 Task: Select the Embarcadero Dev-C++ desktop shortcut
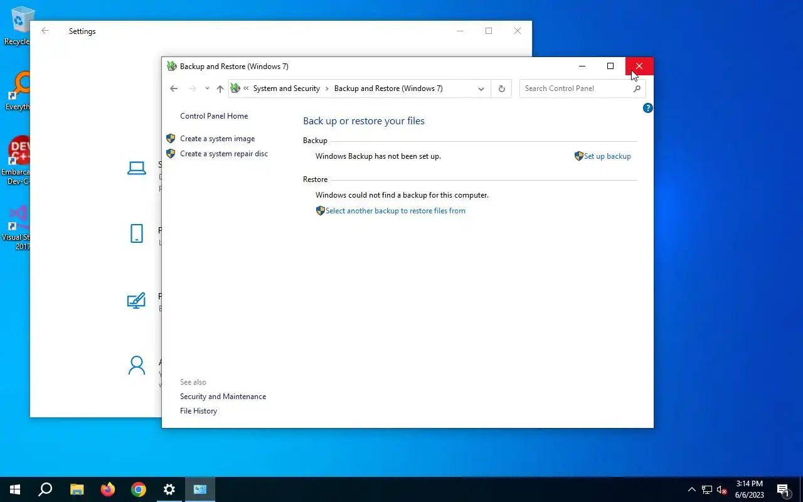pos(18,161)
